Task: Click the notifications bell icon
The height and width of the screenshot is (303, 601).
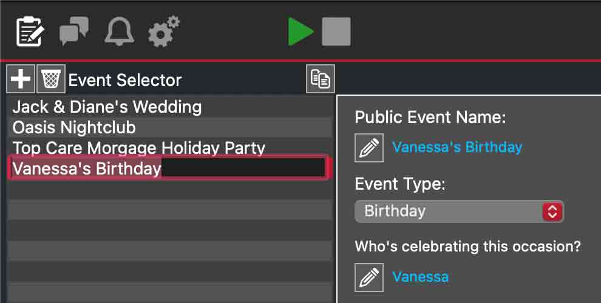Action: pyautogui.click(x=119, y=32)
